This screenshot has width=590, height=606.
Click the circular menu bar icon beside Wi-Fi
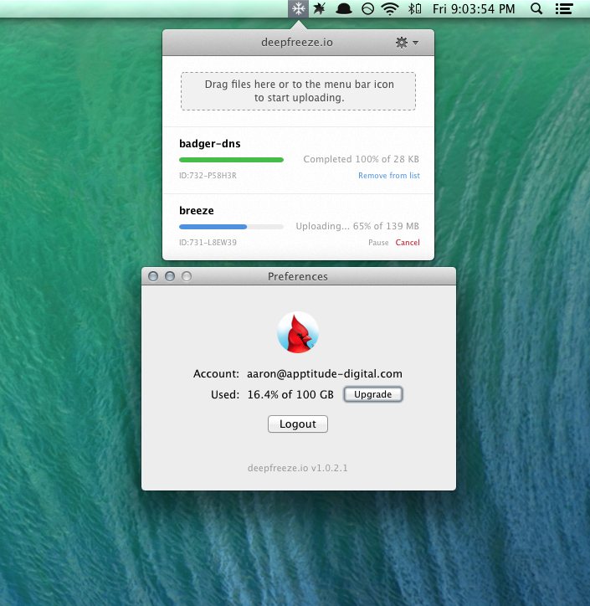click(367, 9)
